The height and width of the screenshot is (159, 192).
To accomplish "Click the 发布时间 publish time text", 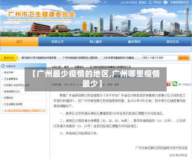I will click(67, 84).
